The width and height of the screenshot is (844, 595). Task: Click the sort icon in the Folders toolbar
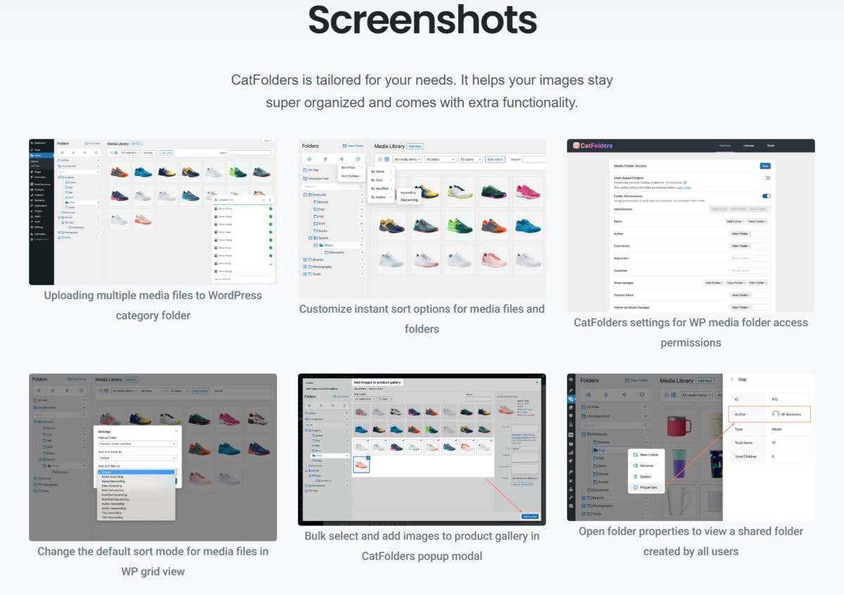tap(342, 159)
